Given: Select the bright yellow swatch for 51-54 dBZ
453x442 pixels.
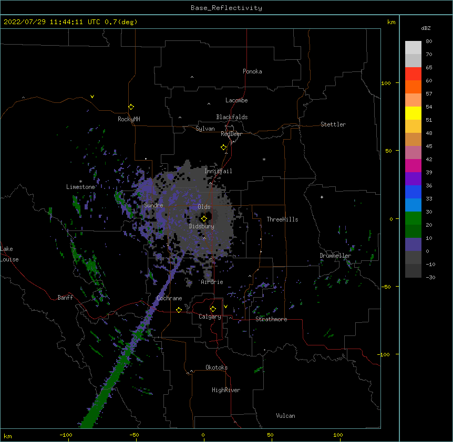Looking at the screenshot, I should coord(413,113).
